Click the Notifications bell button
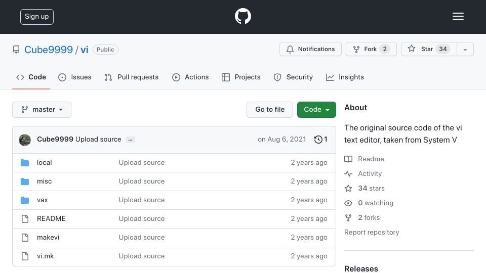The height and width of the screenshot is (273, 486). (x=310, y=49)
